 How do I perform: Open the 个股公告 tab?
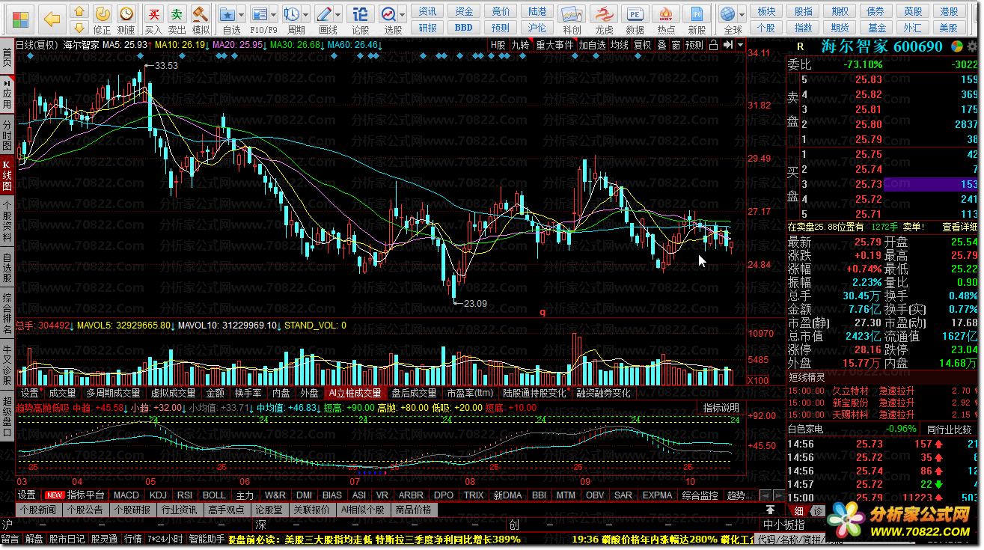tap(85, 510)
